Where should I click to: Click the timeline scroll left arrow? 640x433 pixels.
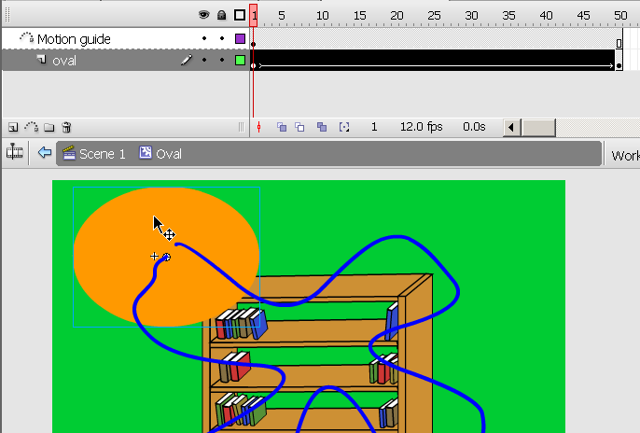pos(511,128)
